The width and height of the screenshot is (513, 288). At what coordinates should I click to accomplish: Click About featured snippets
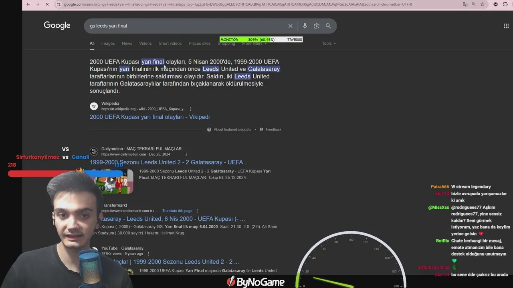pos(232,129)
